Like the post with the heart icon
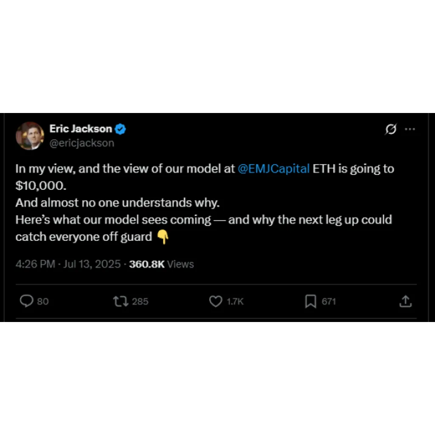Image resolution: width=435 pixels, height=435 pixels. tap(215, 301)
